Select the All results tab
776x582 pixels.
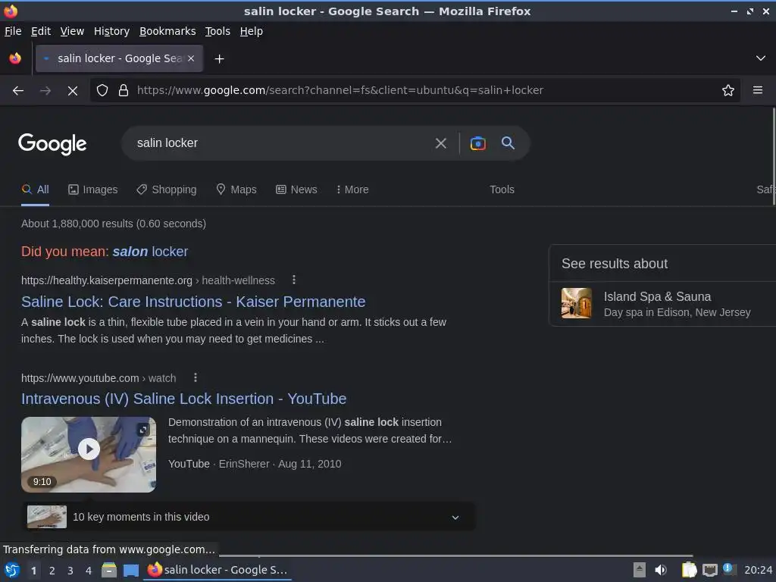(x=35, y=189)
